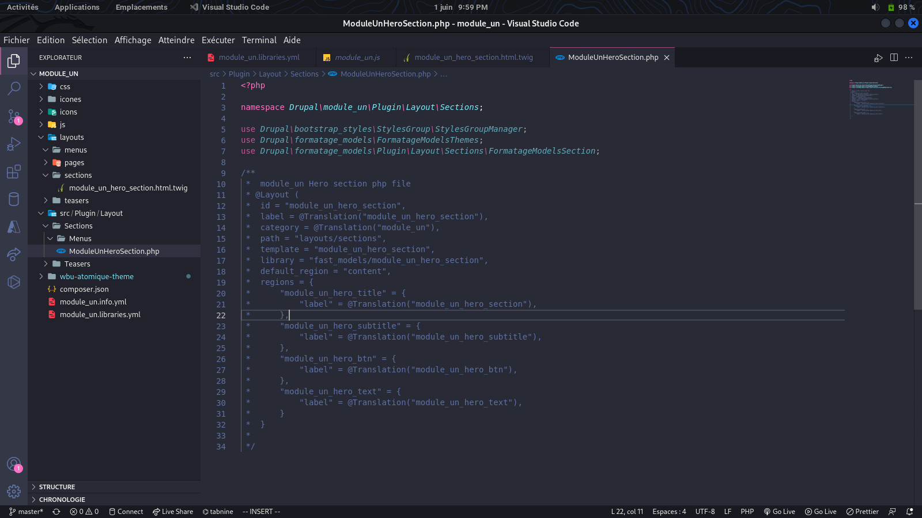Expand the CHRONOLOGIE panel

114,500
